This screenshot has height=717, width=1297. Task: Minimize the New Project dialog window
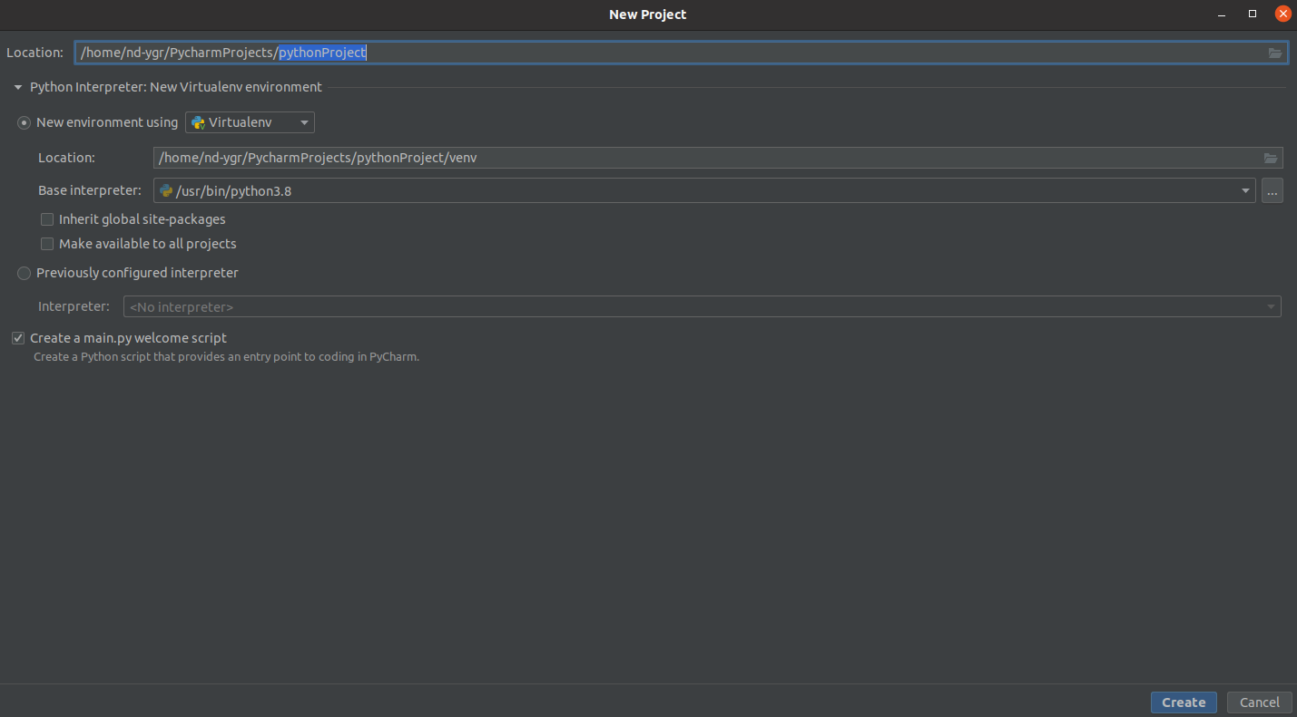pyautogui.click(x=1223, y=14)
